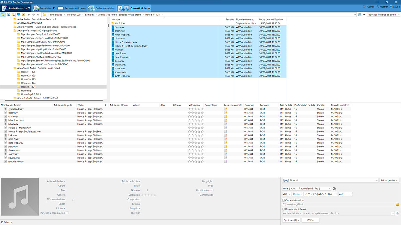Image resolution: width=401 pixels, height=225 pixels.
Task: Click the 'Editar perfiles »' button
Action: [390, 180]
